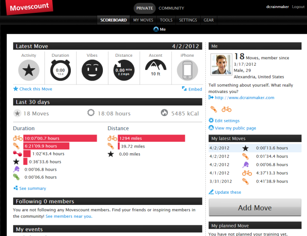Click the 1:02'43.4 hours duration entry
This screenshot has height=236, width=307.
(48, 154)
